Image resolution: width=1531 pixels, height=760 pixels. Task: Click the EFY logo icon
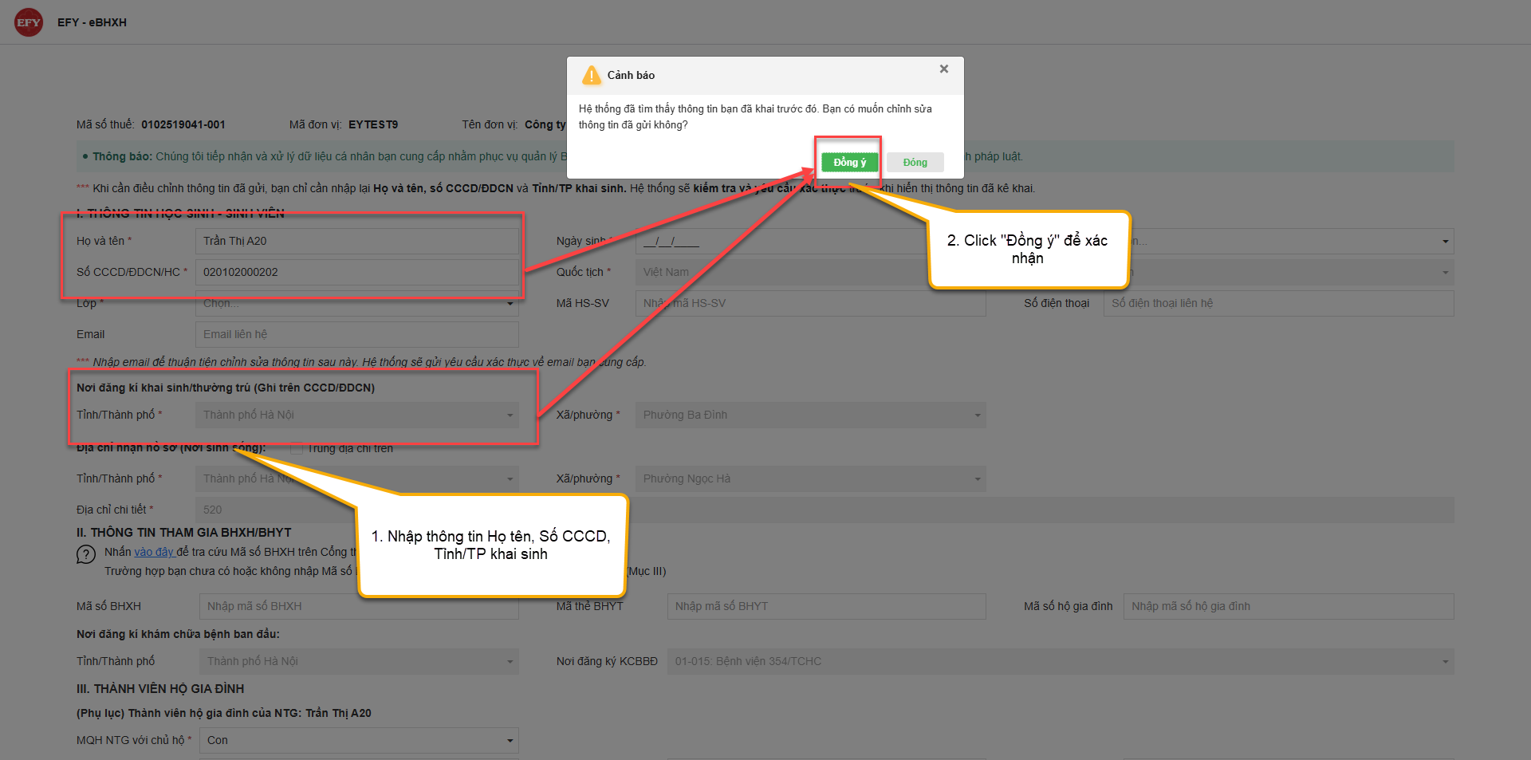(x=29, y=22)
